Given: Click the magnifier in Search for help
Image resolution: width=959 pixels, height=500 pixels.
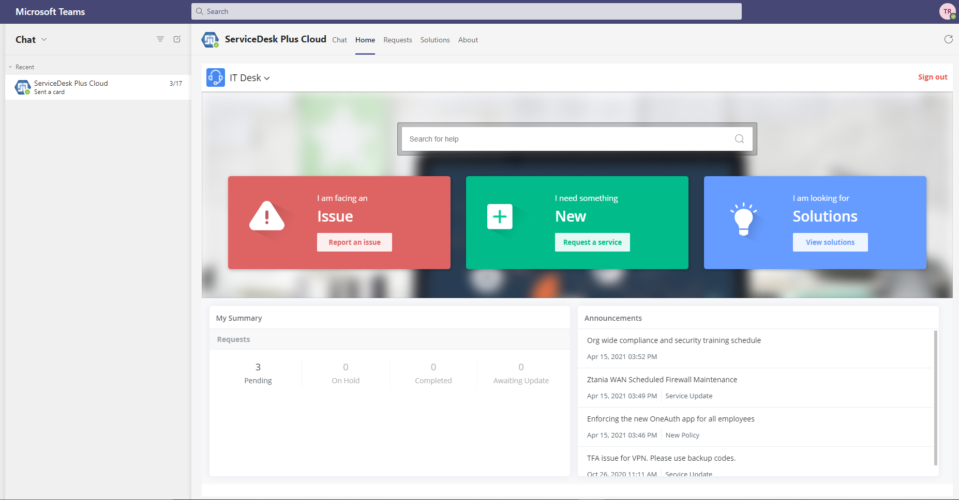Looking at the screenshot, I should pos(739,139).
